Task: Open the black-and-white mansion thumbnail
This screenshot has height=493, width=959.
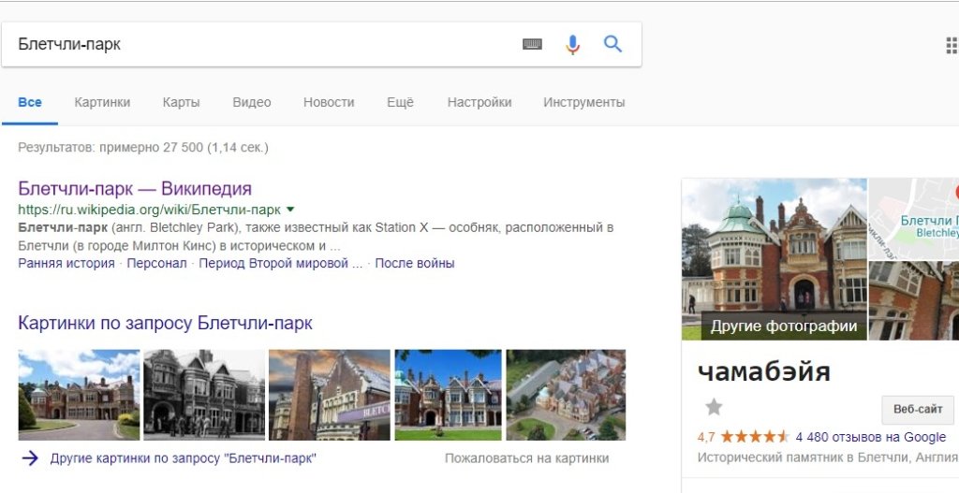Action: click(x=203, y=395)
